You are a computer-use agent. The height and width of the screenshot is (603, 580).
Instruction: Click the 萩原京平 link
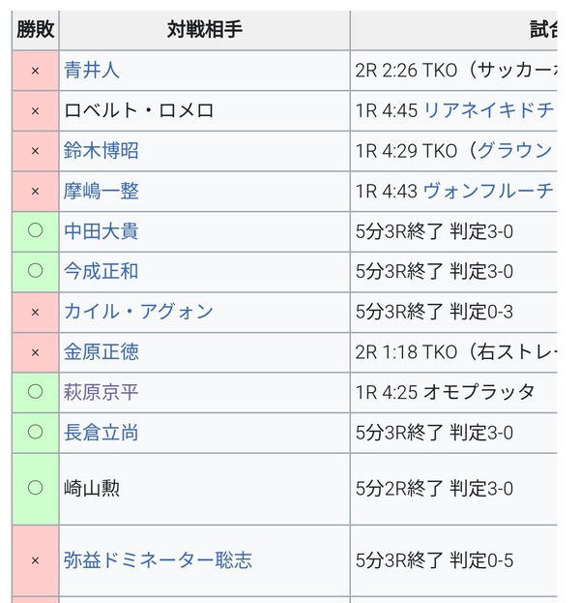tap(101, 392)
